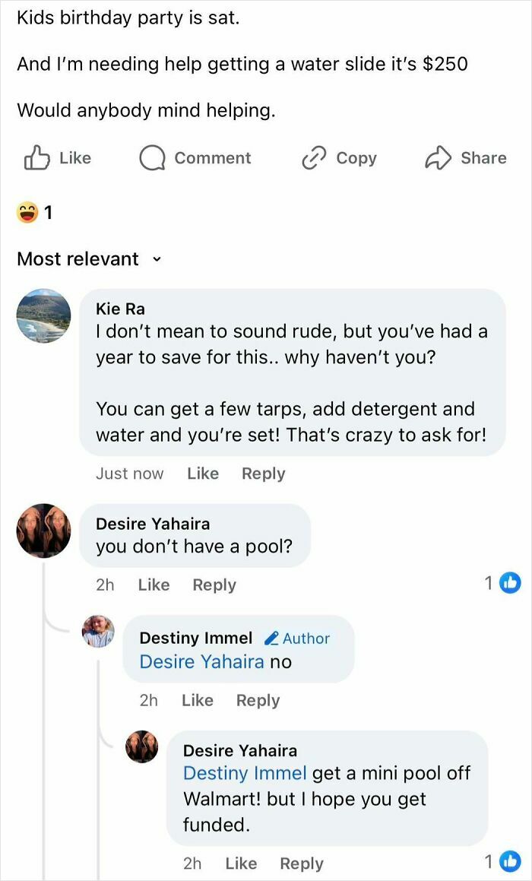The width and height of the screenshot is (532, 881).
Task: Open Desire Yahaira's profile picture
Action: [43, 531]
